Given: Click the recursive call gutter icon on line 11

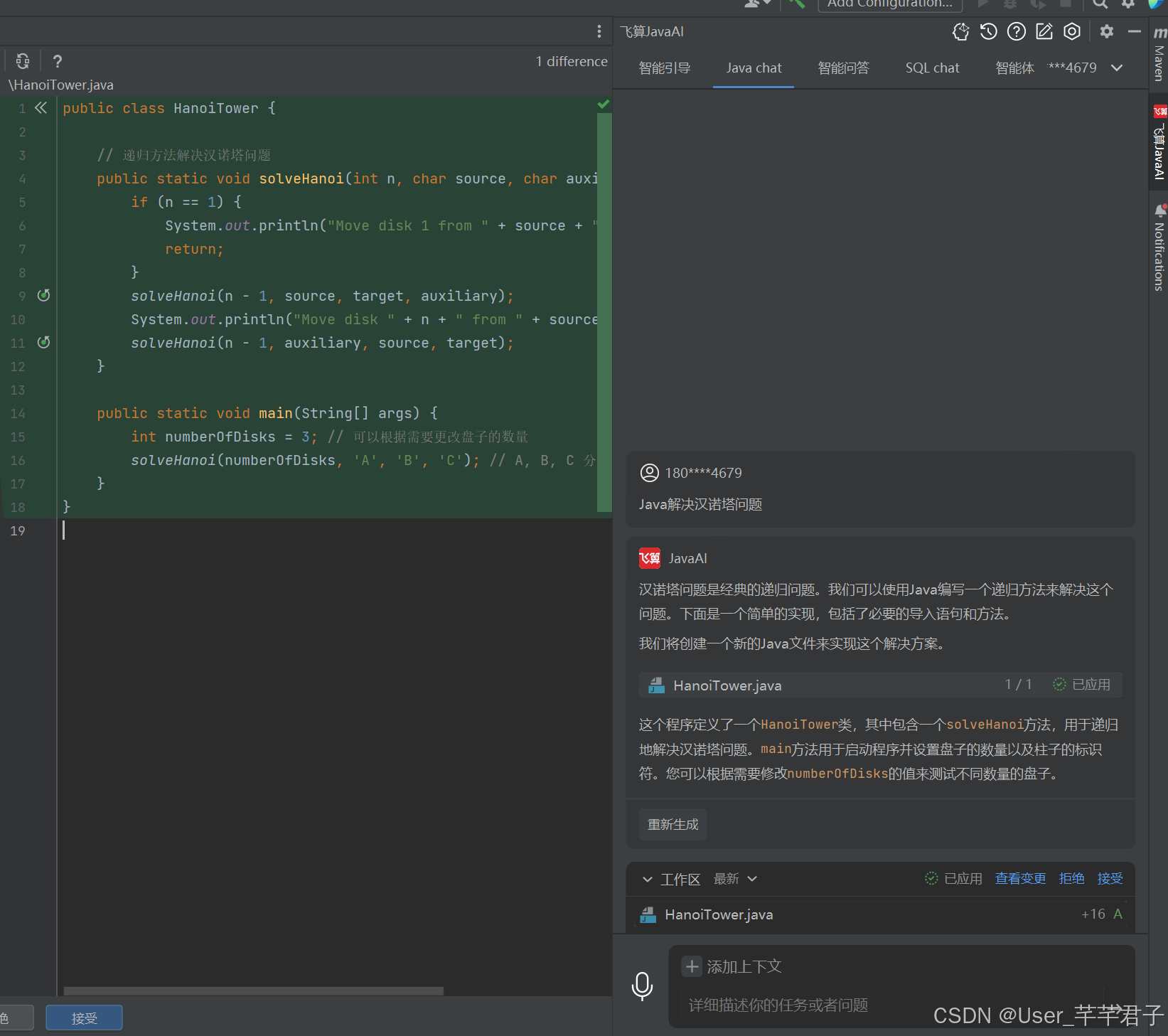Looking at the screenshot, I should click(x=43, y=342).
